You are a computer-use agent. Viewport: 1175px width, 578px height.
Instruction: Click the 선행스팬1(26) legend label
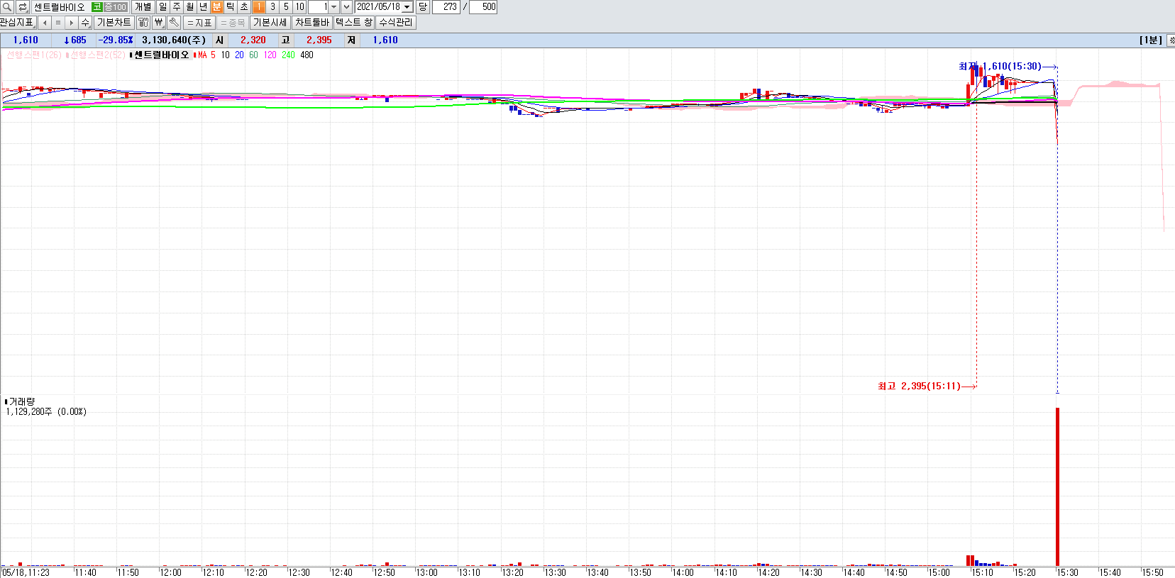click(x=34, y=55)
